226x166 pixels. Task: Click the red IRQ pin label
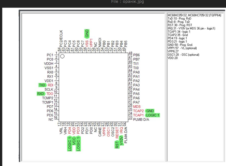[x=121, y=130]
